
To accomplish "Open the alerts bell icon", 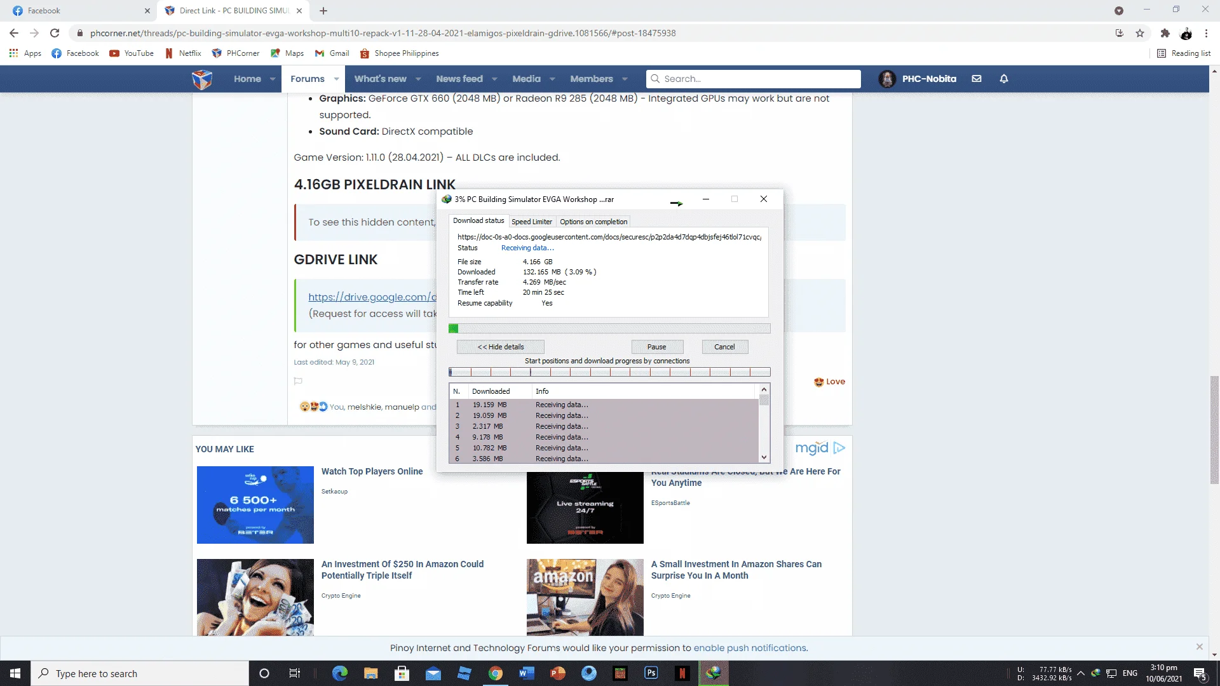I will [x=1004, y=79].
